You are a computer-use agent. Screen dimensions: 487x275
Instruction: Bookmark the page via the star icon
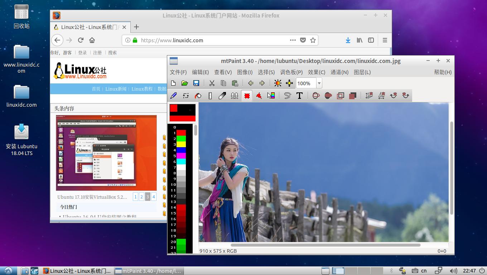click(312, 40)
